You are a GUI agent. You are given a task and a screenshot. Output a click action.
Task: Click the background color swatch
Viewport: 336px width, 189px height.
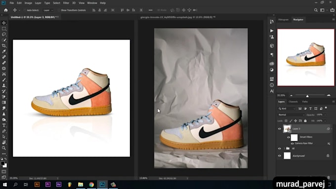[5, 165]
